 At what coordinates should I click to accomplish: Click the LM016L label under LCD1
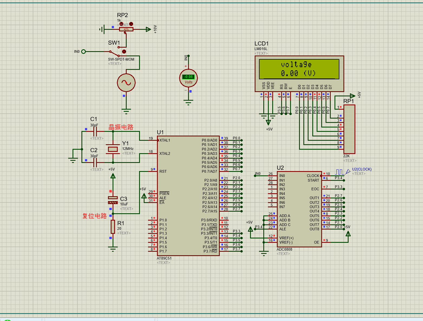pos(261,49)
